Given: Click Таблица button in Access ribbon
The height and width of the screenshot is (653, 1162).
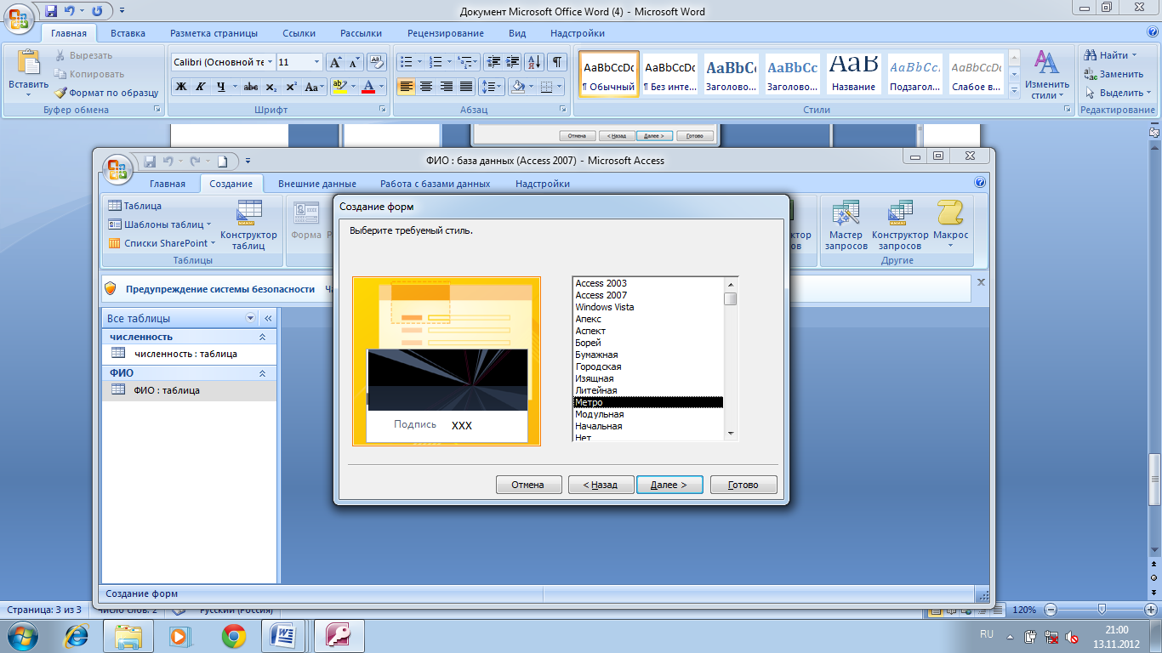Looking at the screenshot, I should click(x=135, y=206).
